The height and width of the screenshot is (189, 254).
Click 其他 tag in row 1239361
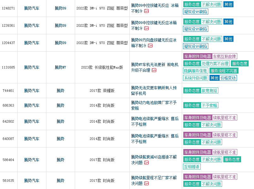(228, 22)
